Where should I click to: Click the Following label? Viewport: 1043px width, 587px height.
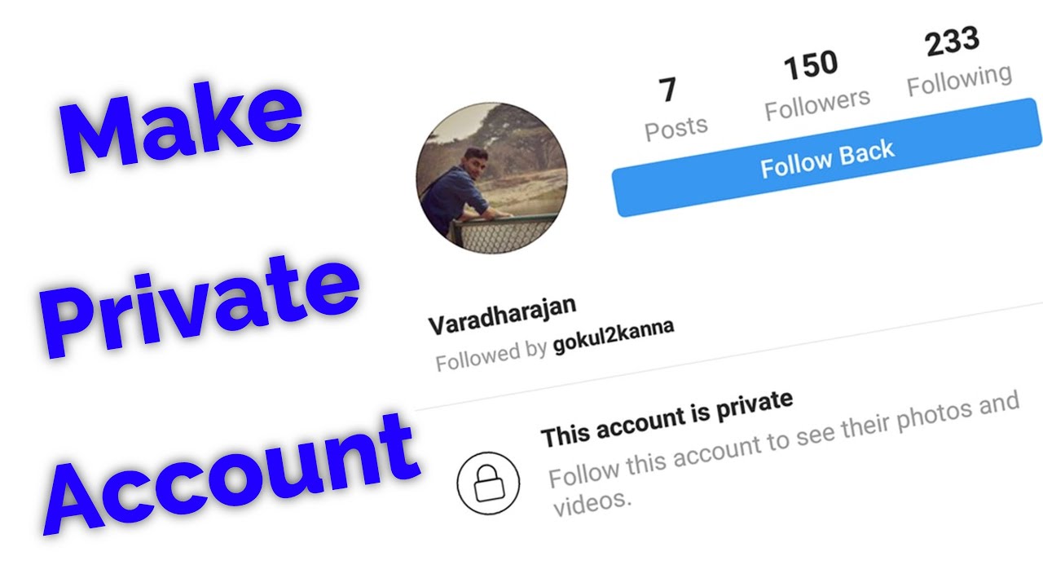coord(960,79)
